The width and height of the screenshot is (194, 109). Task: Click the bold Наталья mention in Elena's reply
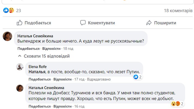[x=37, y=72]
